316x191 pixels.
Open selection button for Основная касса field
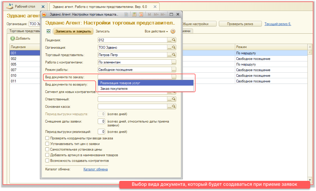169,106
